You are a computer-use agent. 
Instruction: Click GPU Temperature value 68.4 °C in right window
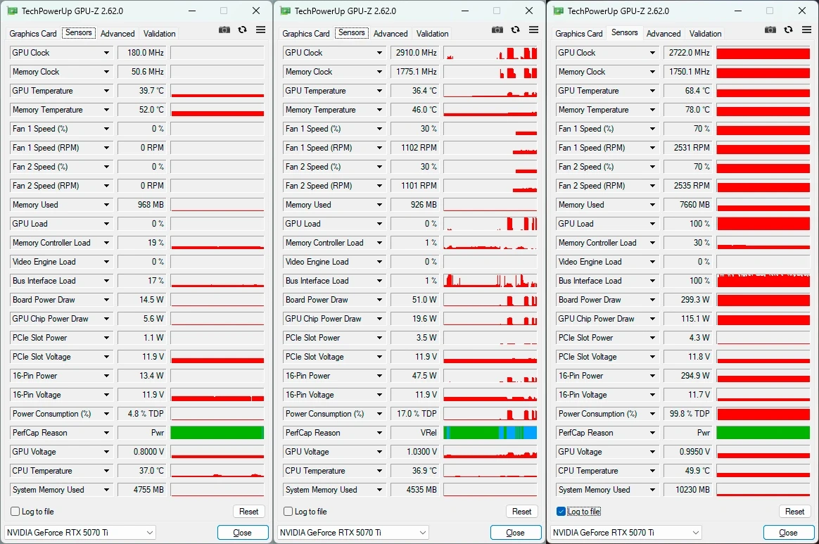pyautogui.click(x=688, y=91)
